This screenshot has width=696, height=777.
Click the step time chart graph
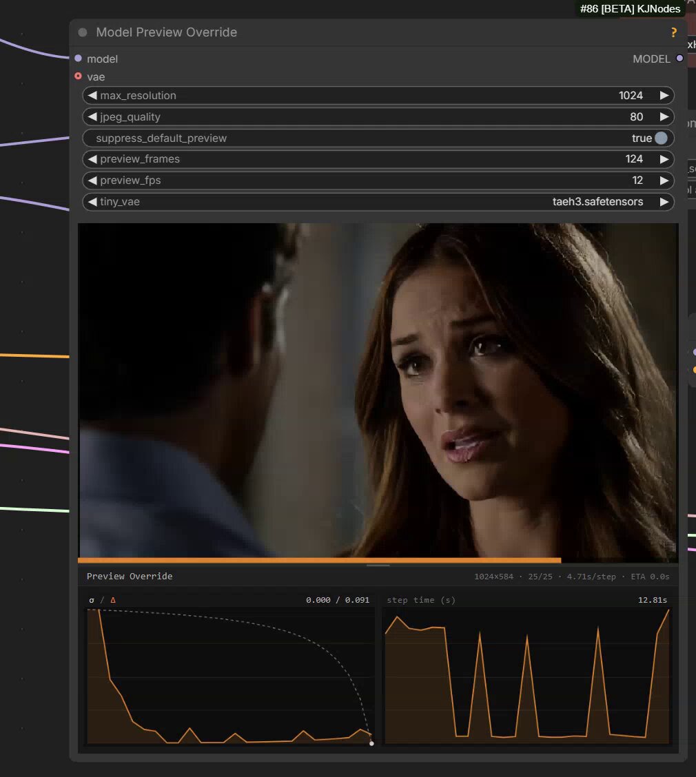[x=527, y=676]
